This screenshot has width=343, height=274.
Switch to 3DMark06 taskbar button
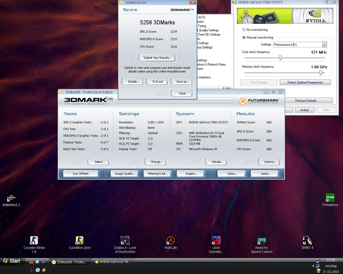point(70,262)
